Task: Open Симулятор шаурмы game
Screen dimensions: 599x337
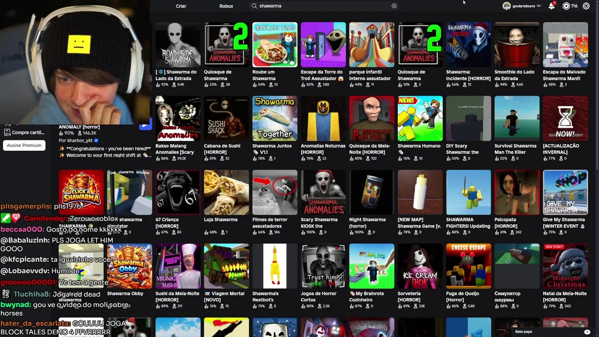Action: [517, 266]
